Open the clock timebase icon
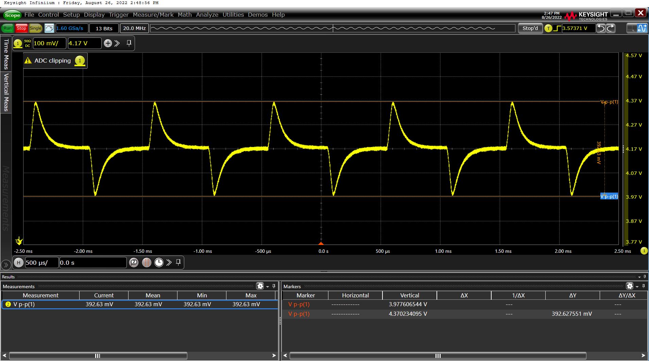Viewport: 649px width, 361px height. [159, 263]
